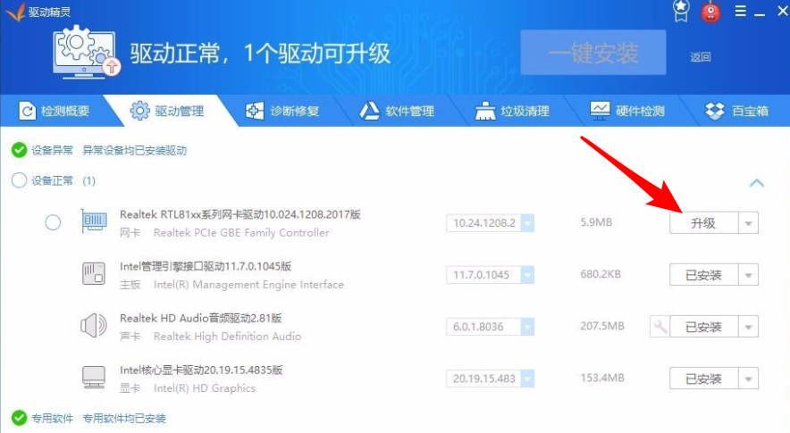790x433 pixels.
Task: Toggle the 设备正常 select-all radio
Action: coord(19,180)
